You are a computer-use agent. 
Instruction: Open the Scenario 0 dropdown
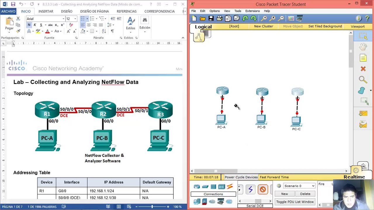313,186
